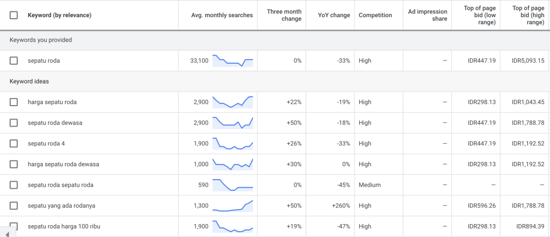Image resolution: width=550 pixels, height=237 pixels.
Task: Click the 1,300 monthly searches value
Action: coord(201,205)
